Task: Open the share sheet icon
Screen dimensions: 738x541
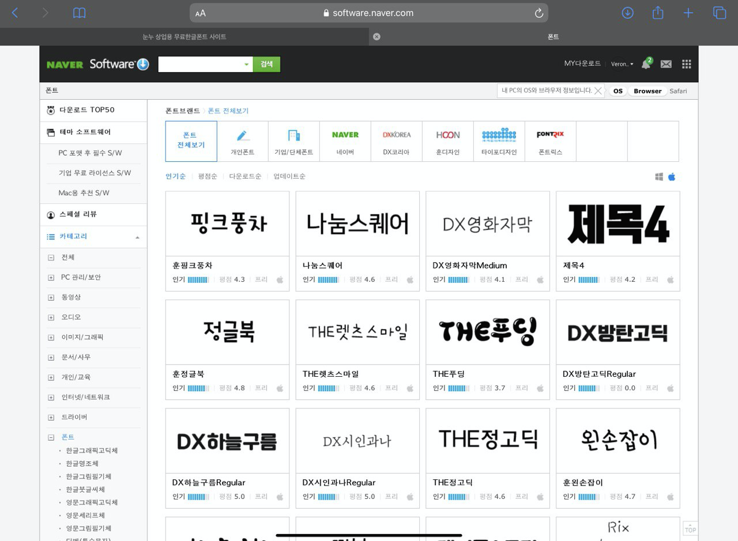Action: tap(658, 12)
